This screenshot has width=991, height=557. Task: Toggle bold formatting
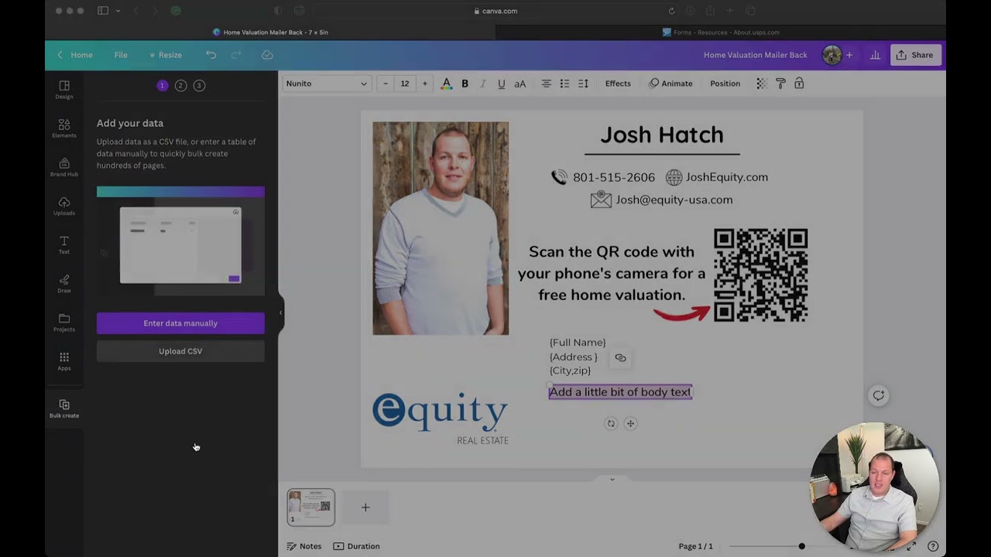(465, 84)
